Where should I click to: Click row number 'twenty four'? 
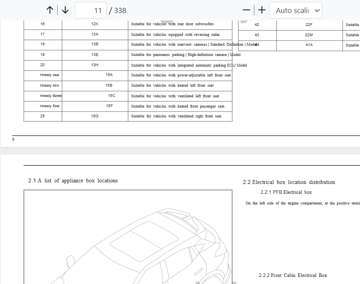pyautogui.click(x=50, y=106)
